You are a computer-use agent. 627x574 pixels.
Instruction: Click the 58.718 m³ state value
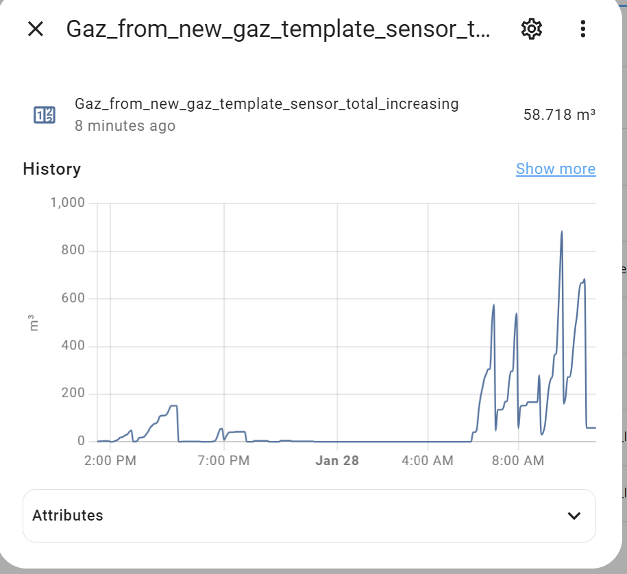coord(559,114)
